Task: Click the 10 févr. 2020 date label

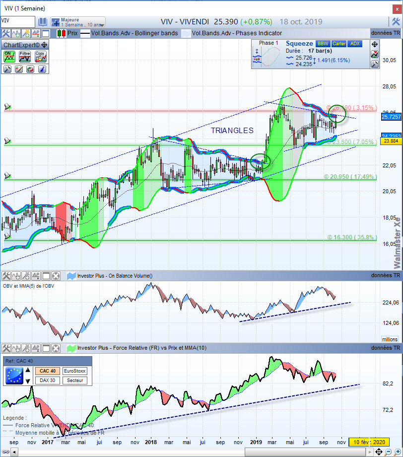Action: (369, 442)
